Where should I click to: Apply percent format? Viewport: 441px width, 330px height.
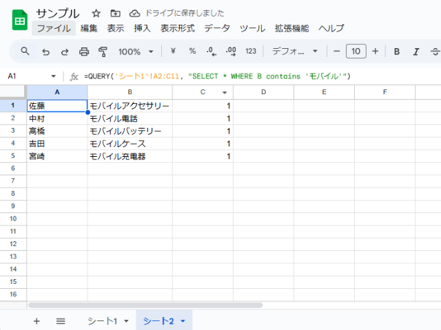(192, 51)
